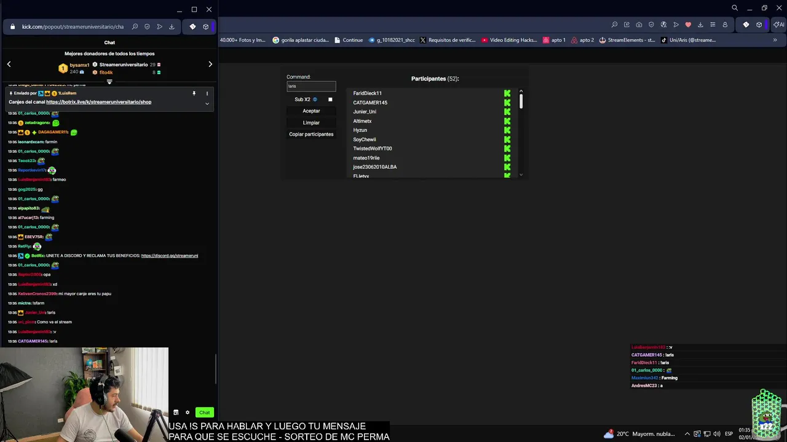This screenshot has width=787, height=442.
Task: Open the profile account icon in browser toolbar
Action: click(725, 25)
